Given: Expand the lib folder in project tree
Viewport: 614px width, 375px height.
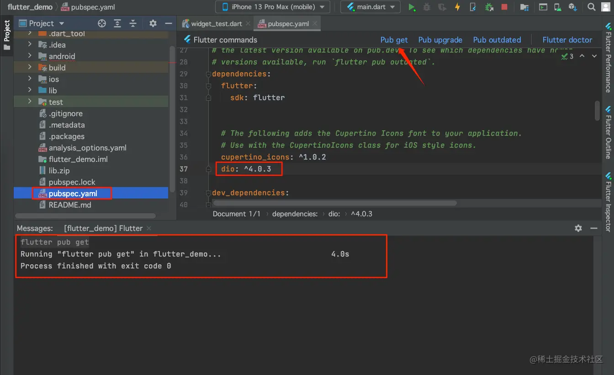Looking at the screenshot, I should click(30, 90).
